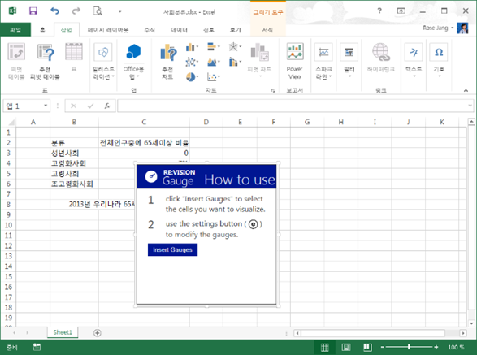Click the Insert Gauges button
Viewport: 477px width, 355px height.
click(x=172, y=249)
